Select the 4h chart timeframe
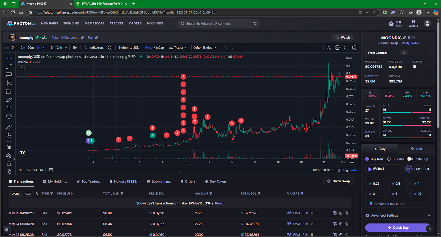 click(x=44, y=48)
